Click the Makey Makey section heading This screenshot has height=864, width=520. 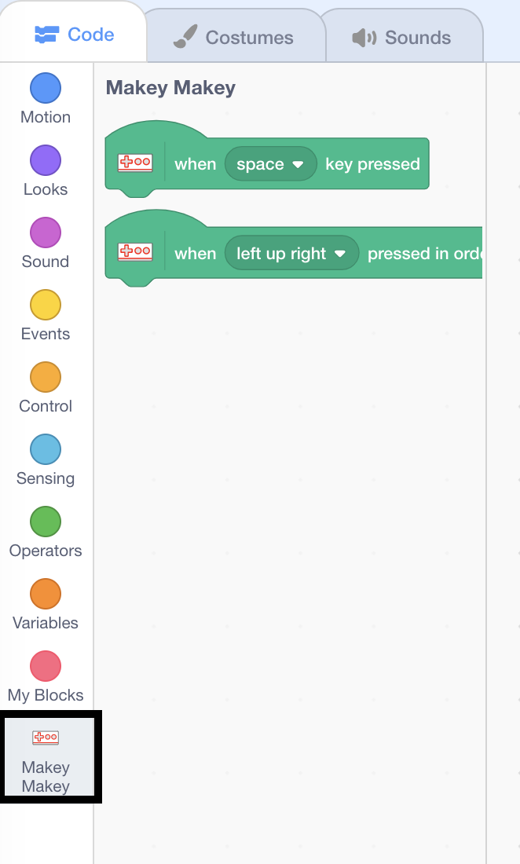170,87
